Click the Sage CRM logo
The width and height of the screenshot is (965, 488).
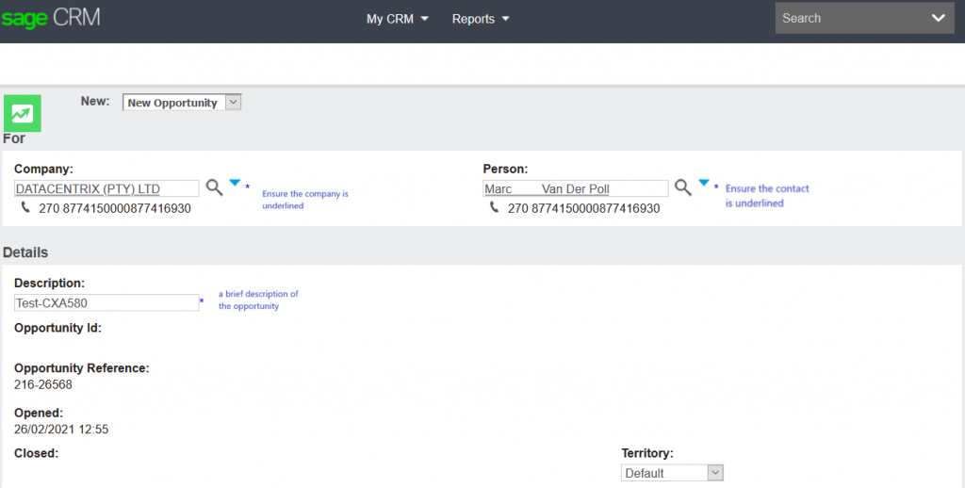[51, 18]
